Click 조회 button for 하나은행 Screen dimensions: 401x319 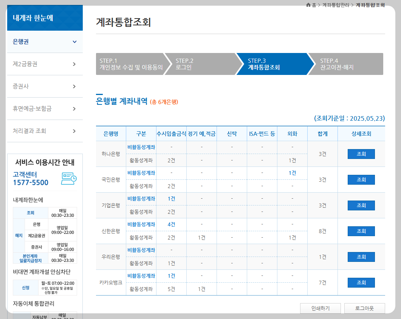361,154
